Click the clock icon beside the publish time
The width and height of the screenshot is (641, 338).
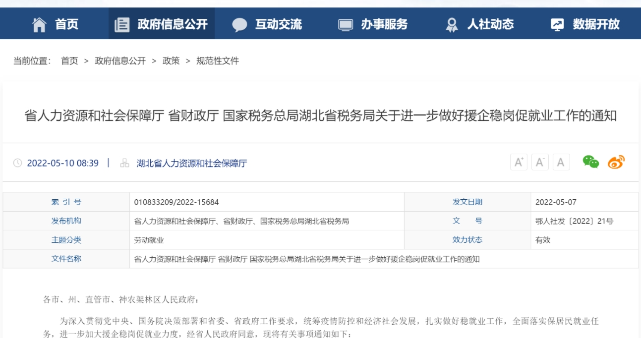[17, 163]
